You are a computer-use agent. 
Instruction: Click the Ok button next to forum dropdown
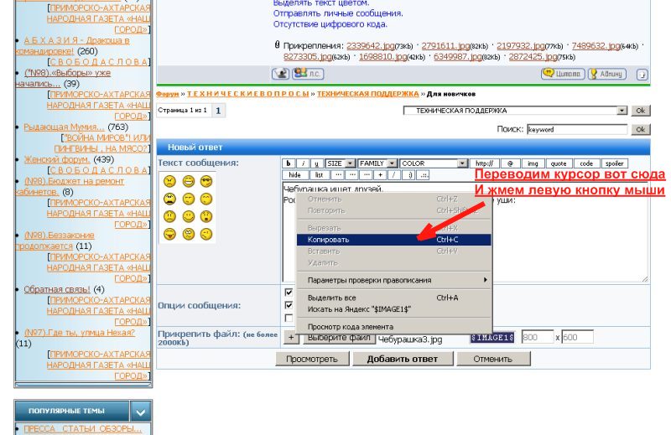pos(641,111)
